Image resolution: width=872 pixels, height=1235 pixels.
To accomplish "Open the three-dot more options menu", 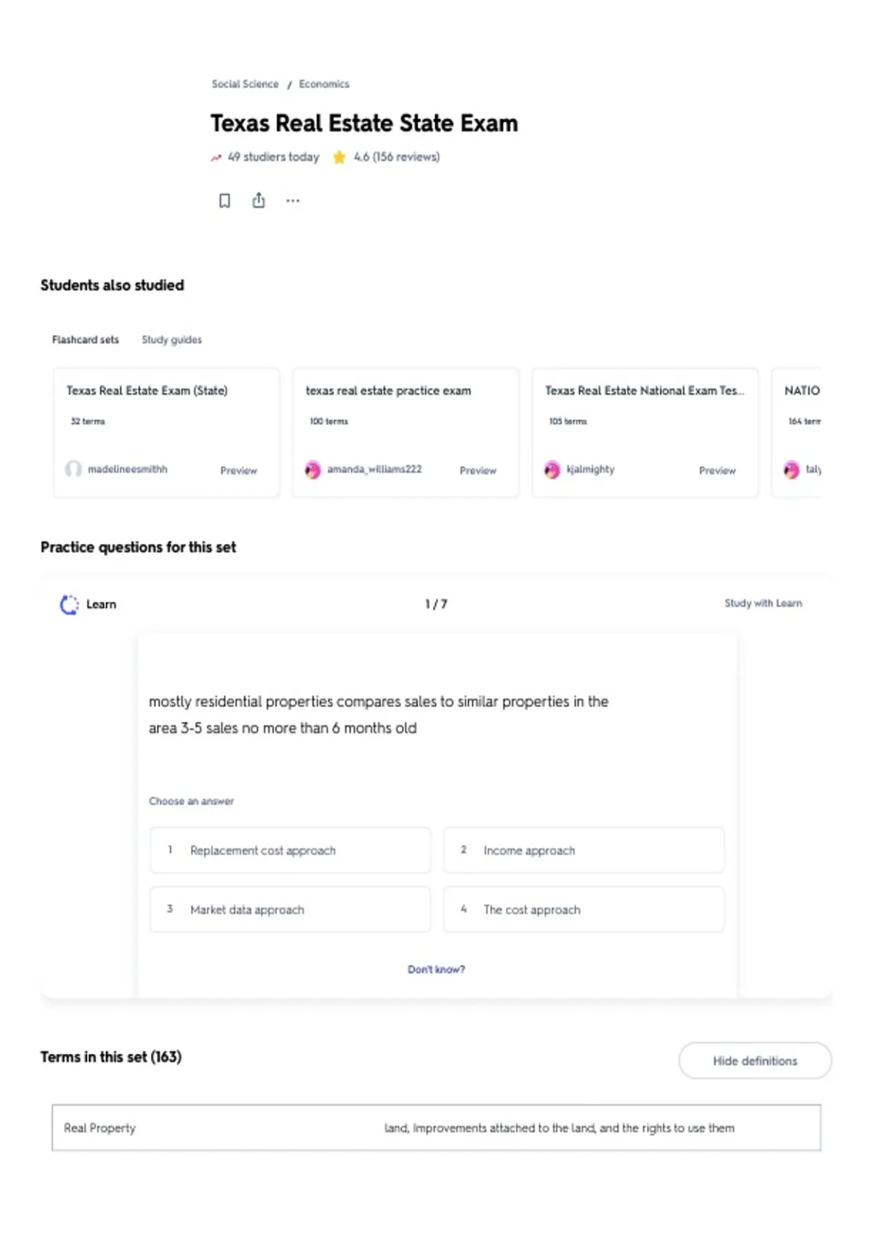I will pos(293,201).
